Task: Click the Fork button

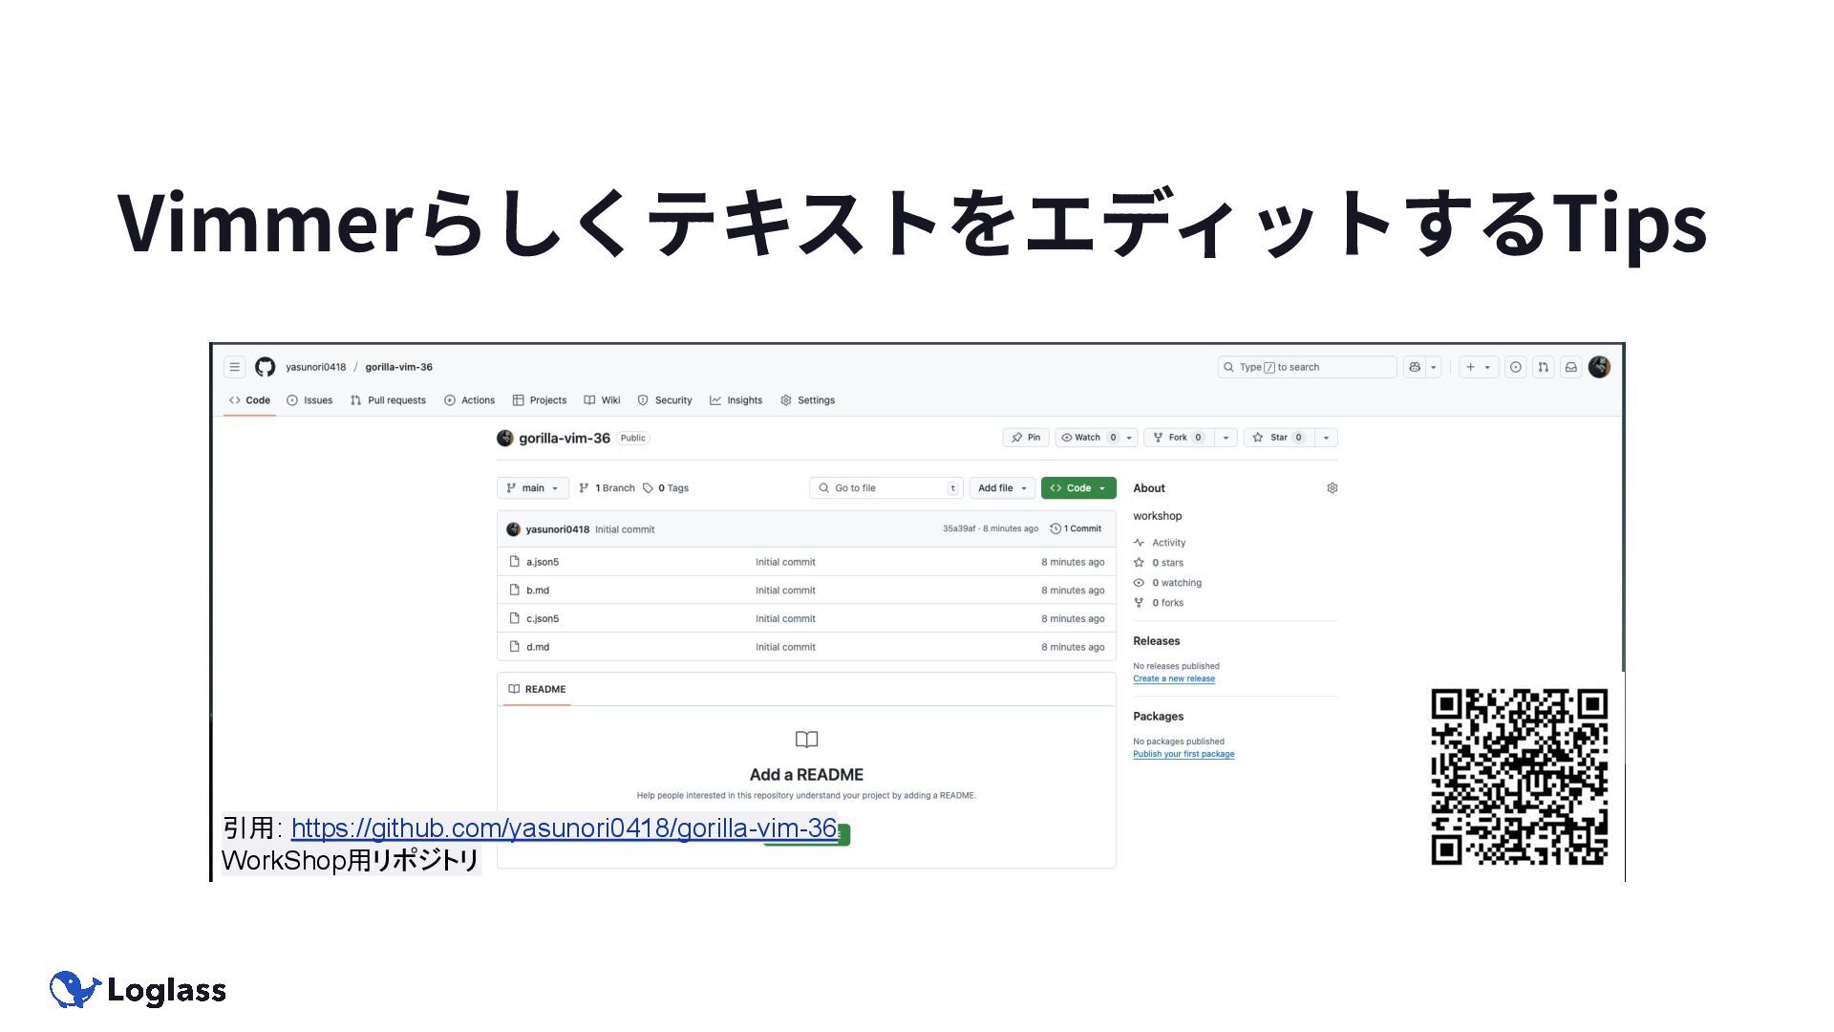Action: 1178,438
